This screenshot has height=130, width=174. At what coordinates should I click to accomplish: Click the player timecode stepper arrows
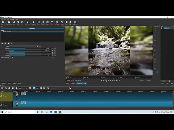pos(74,80)
